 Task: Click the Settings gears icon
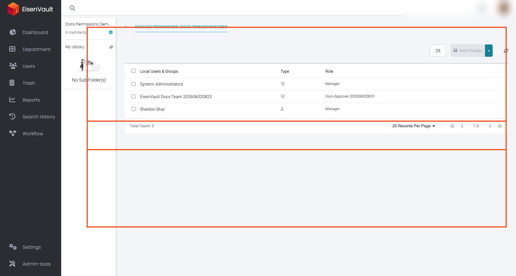click(13, 247)
